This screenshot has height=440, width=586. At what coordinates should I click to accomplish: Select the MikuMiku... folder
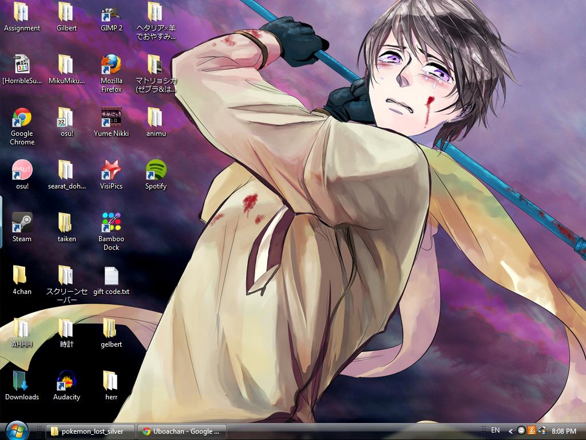pyautogui.click(x=66, y=69)
